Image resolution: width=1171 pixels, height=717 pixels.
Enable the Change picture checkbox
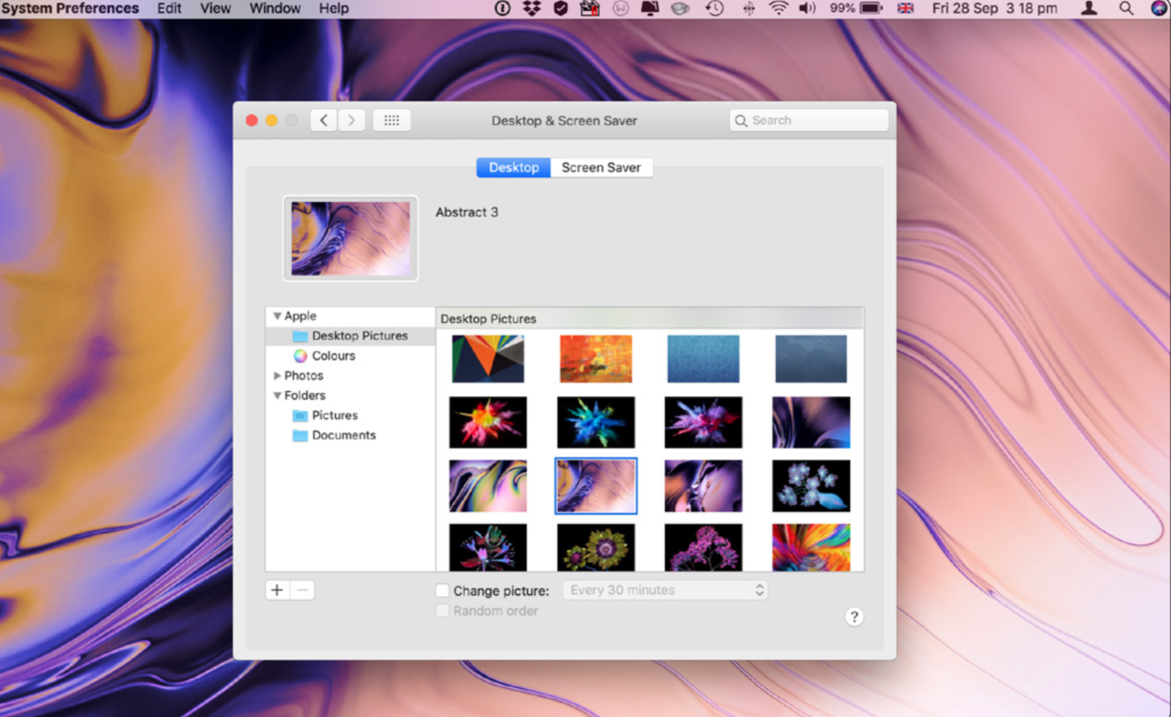coord(443,590)
